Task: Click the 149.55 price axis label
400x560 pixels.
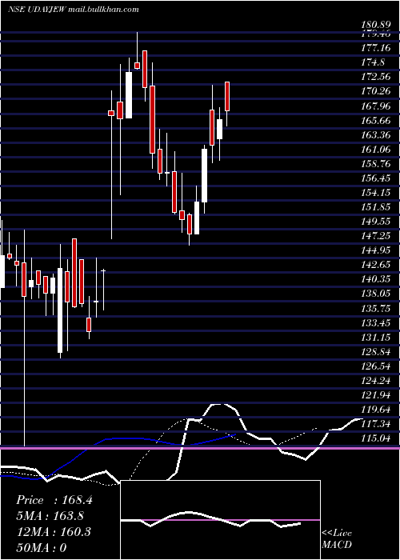Action: (375, 222)
